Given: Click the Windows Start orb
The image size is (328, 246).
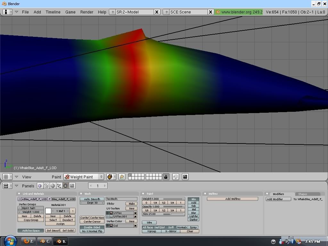Looking at the screenshot, I should (x=10, y=241).
